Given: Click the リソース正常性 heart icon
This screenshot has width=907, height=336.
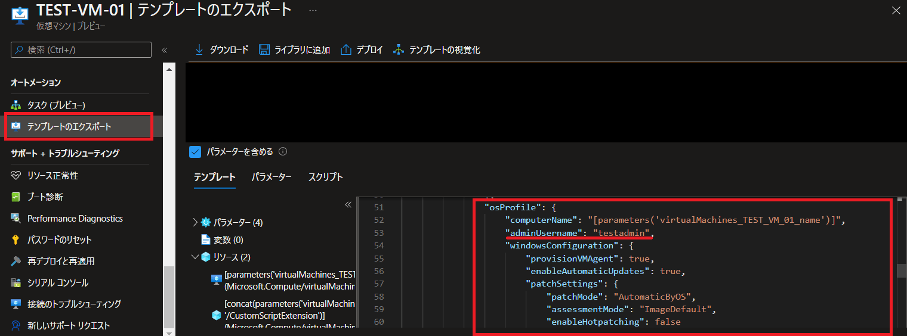Looking at the screenshot, I should click(x=16, y=176).
